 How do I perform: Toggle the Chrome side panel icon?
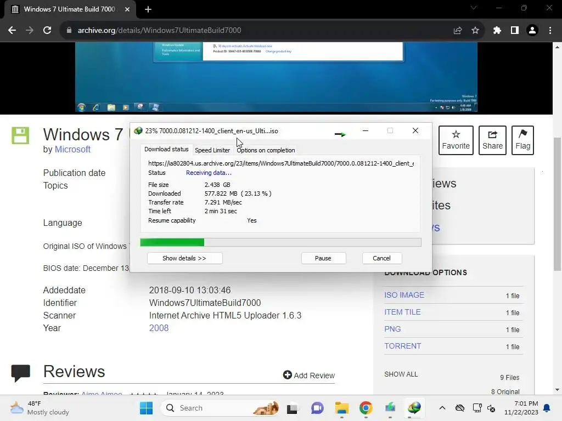click(x=515, y=31)
